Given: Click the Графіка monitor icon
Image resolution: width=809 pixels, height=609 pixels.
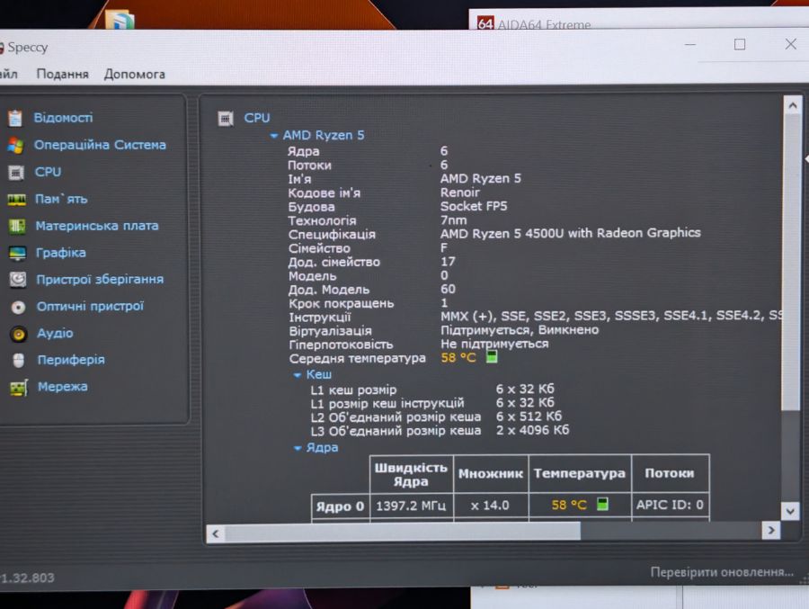Looking at the screenshot, I should point(18,253).
